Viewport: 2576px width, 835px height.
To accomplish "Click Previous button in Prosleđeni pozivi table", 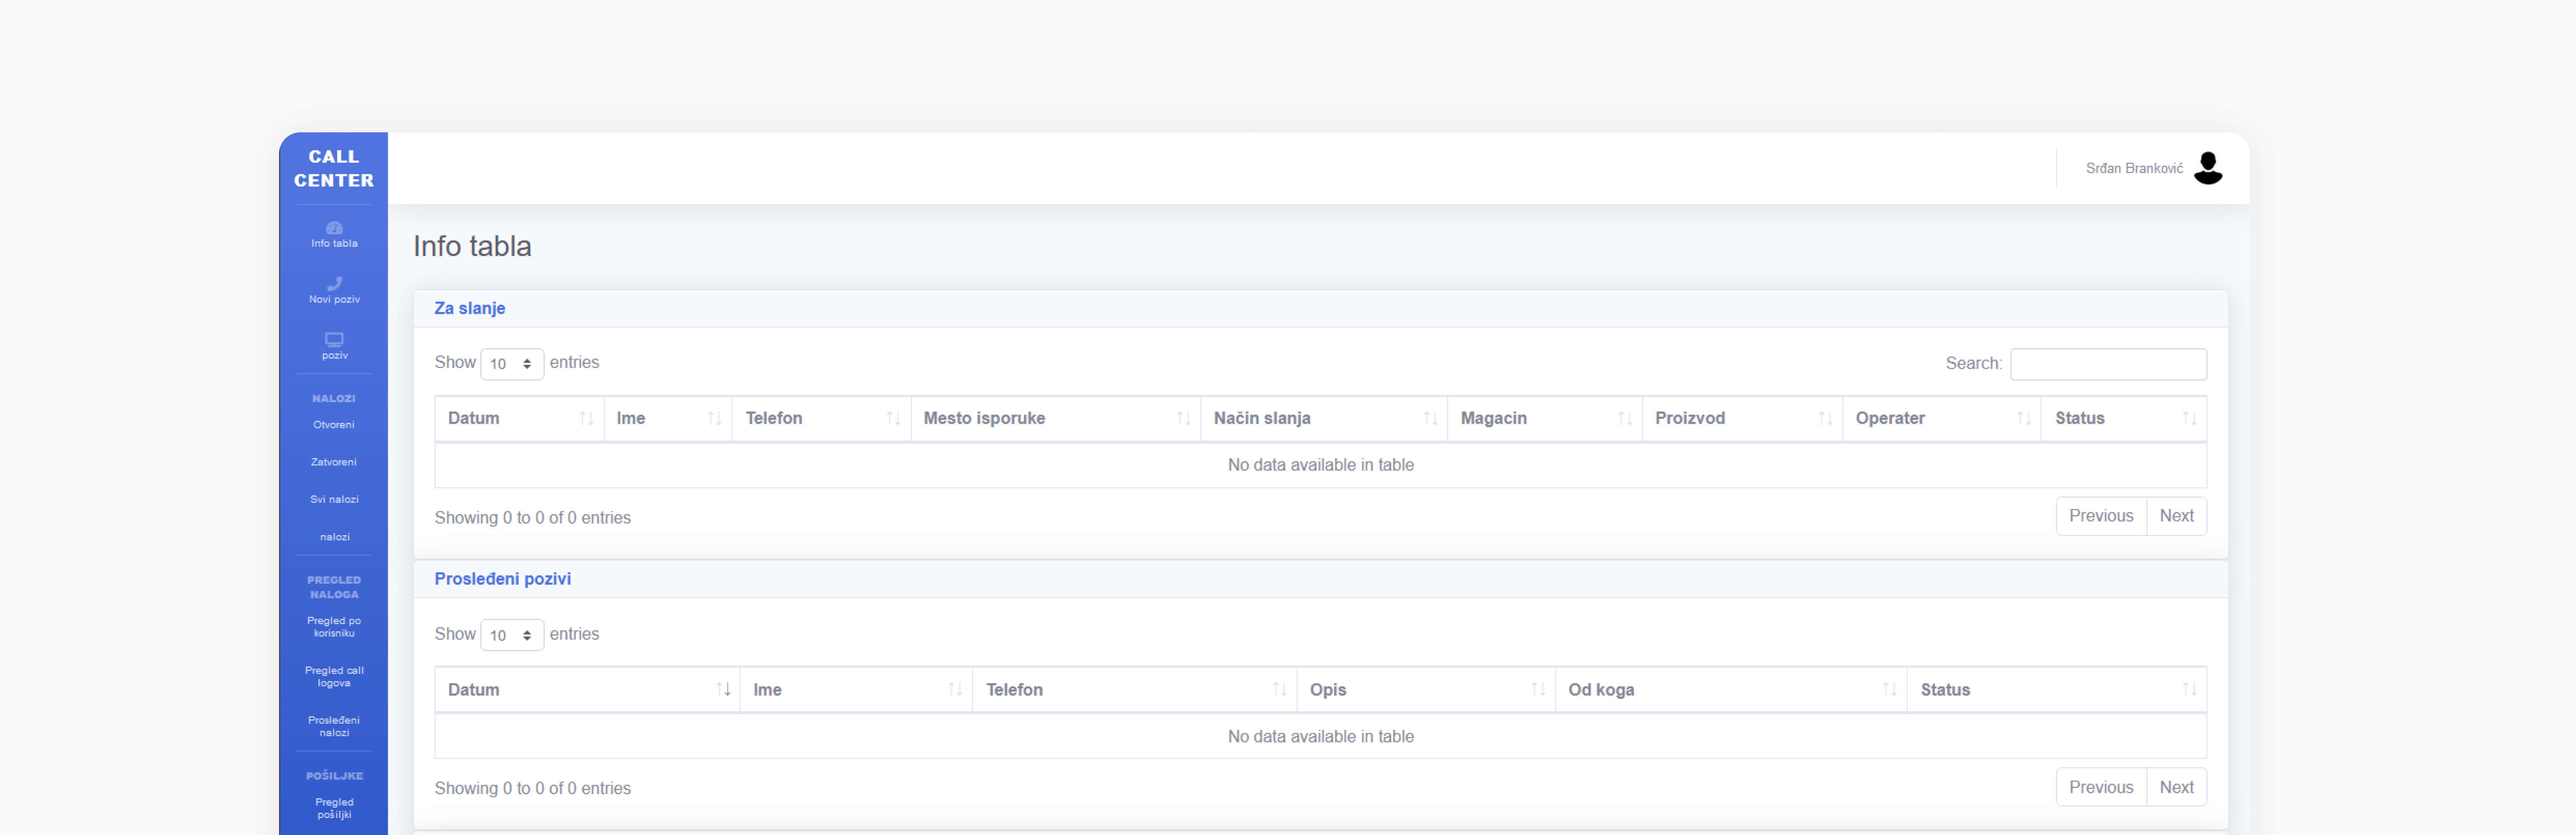I will 2101,787.
